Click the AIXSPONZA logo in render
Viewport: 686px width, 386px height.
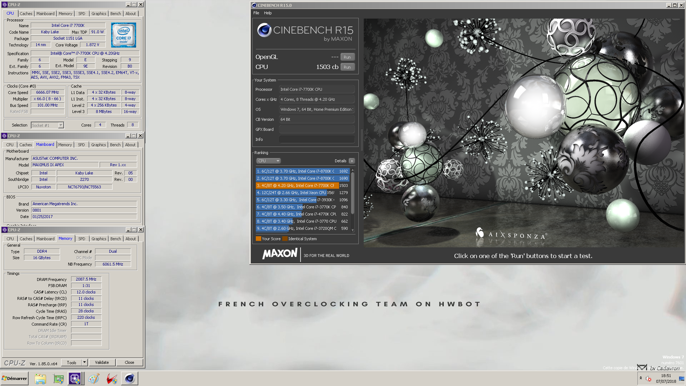coord(511,234)
